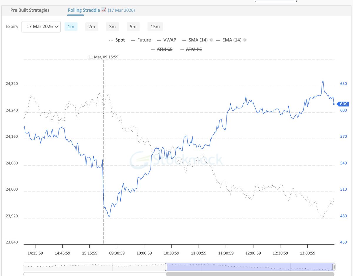
Task: Click the 24,160 left axis label
Action: click(x=12, y=137)
